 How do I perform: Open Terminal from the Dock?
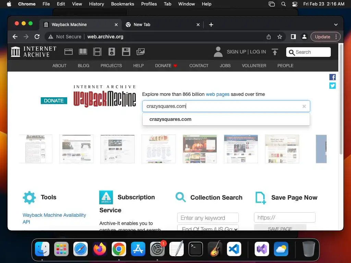click(x=196, y=249)
